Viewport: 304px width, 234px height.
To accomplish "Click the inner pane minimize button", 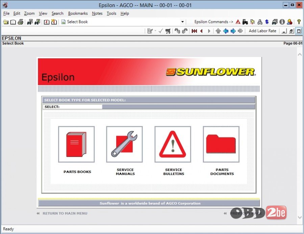I will point(284,31).
